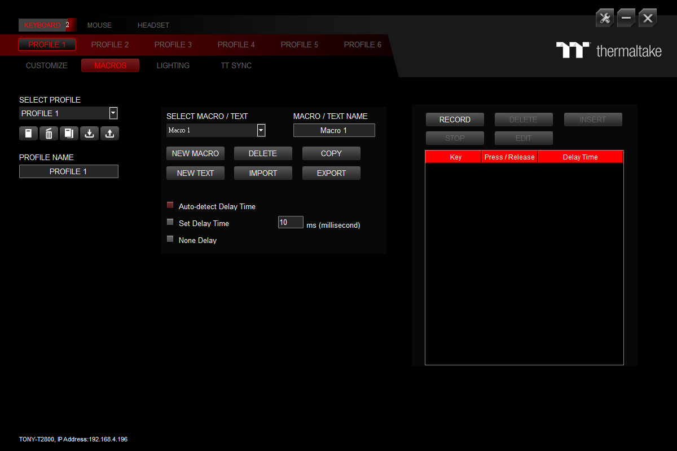Select the PROFILE 5 tab
The width and height of the screenshot is (677, 451).
(300, 45)
